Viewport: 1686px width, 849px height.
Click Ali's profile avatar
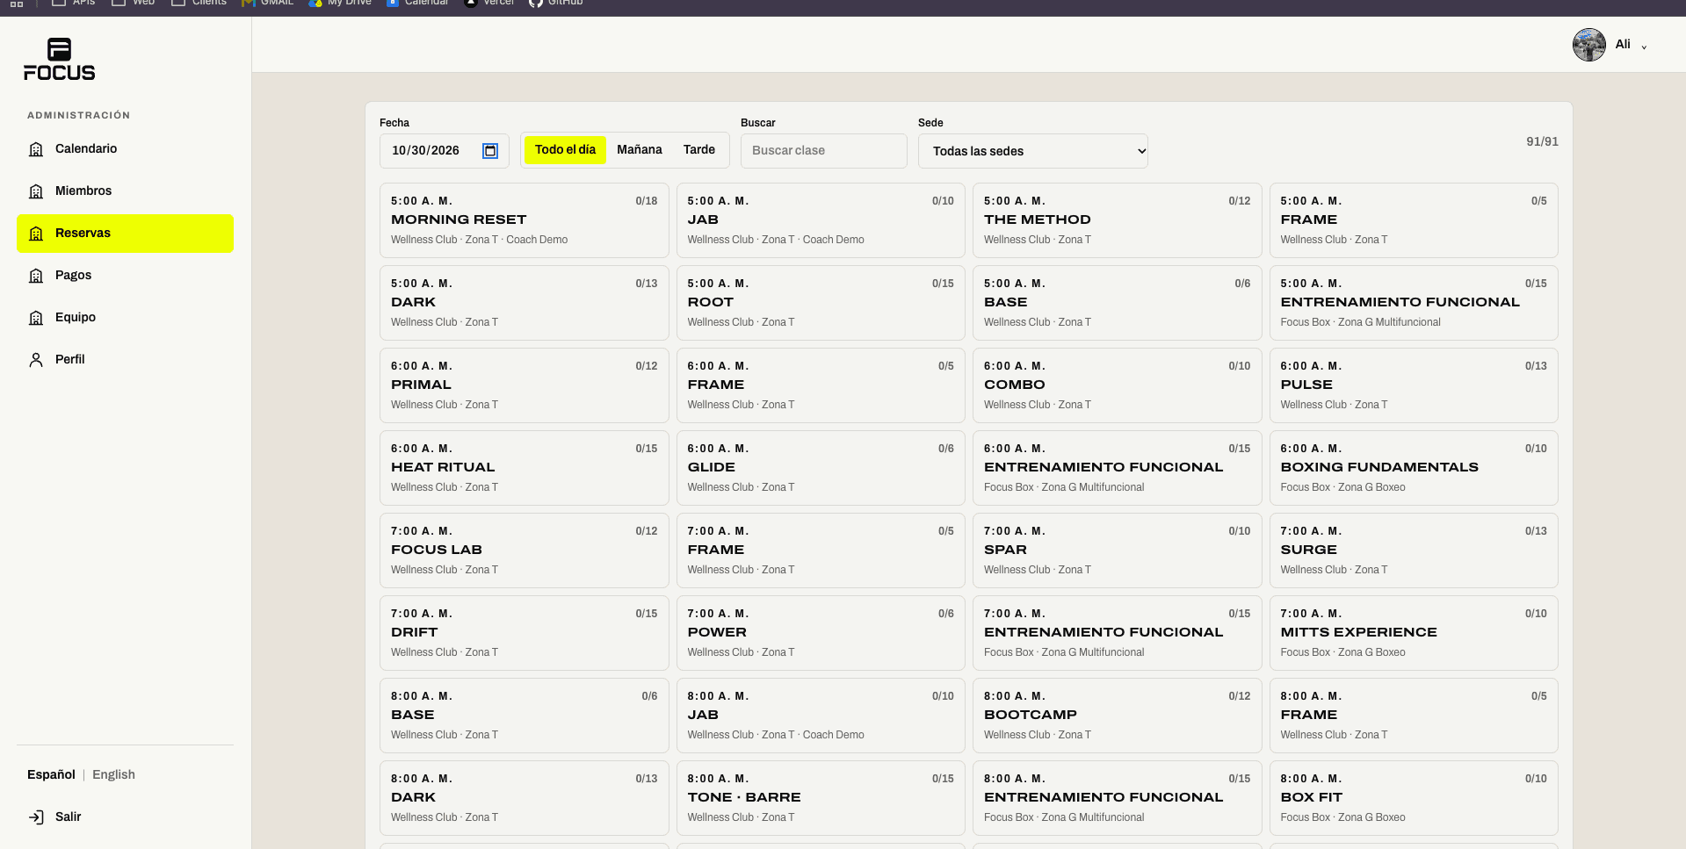(x=1589, y=45)
